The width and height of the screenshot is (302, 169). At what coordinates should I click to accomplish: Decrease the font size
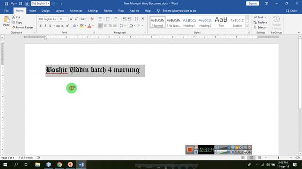(x=76, y=19)
